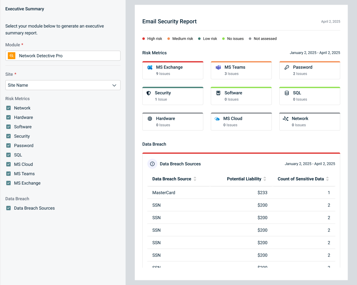The height and width of the screenshot is (285, 357).
Task: Sort by Potential Liability column
Action: click(265, 179)
